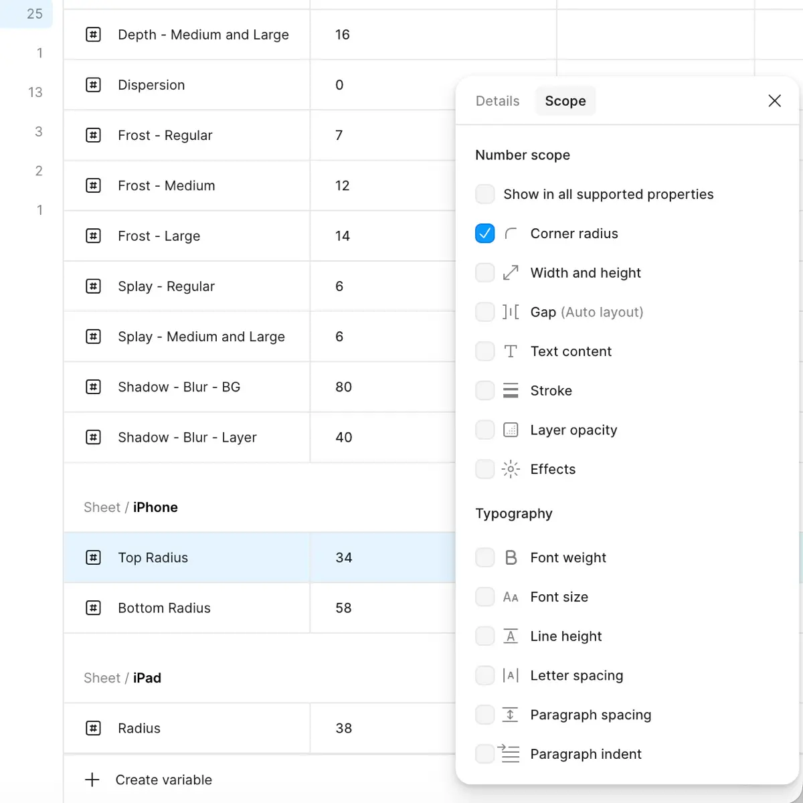This screenshot has width=803, height=803.
Task: Check the Letter spacing checkbox
Action: (485, 675)
